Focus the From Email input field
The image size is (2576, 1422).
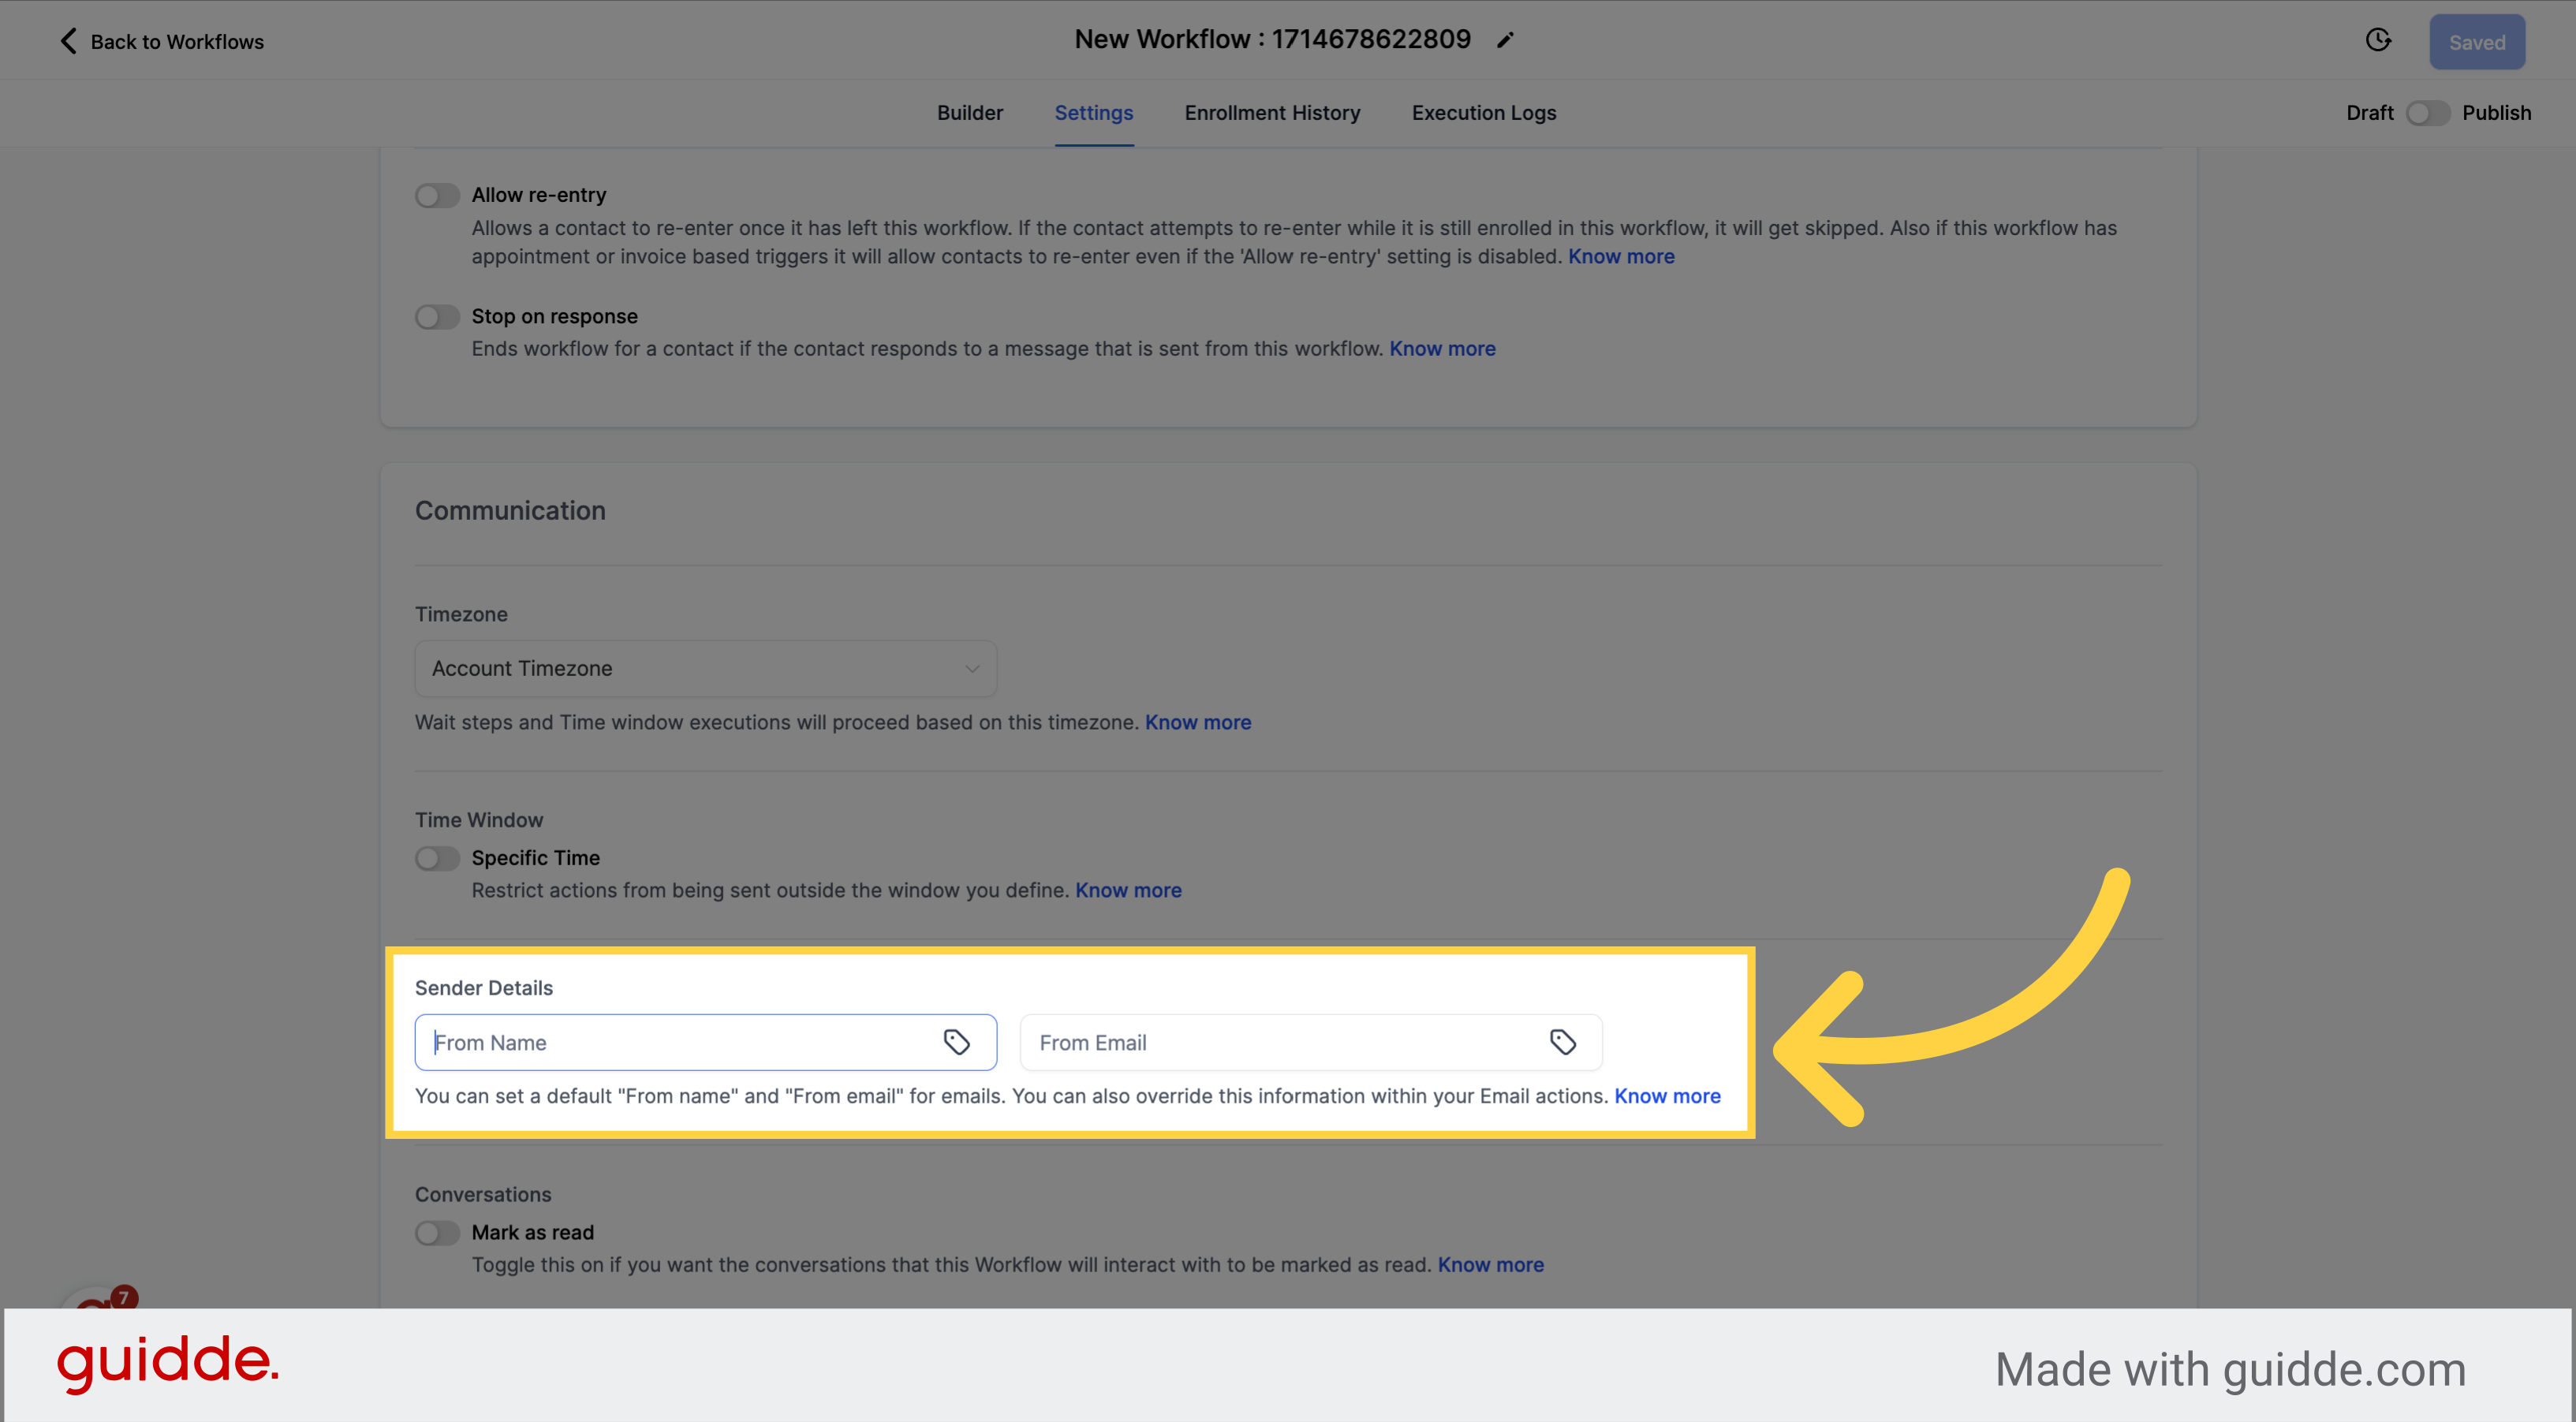click(x=1310, y=1042)
